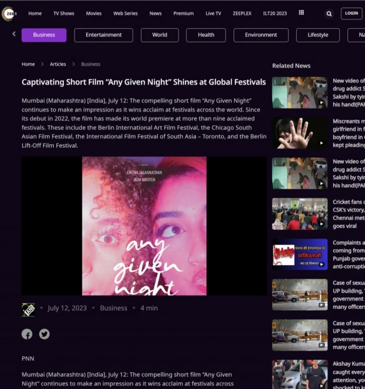Click the article headline Captivating Short Film
This screenshot has width=365, height=389.
tap(143, 82)
